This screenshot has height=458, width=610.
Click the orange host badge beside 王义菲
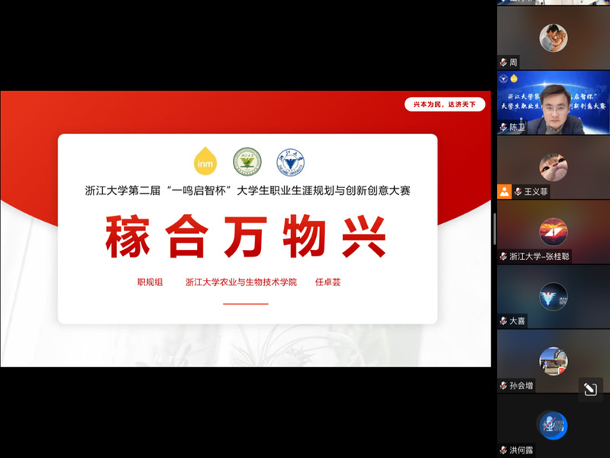click(505, 192)
